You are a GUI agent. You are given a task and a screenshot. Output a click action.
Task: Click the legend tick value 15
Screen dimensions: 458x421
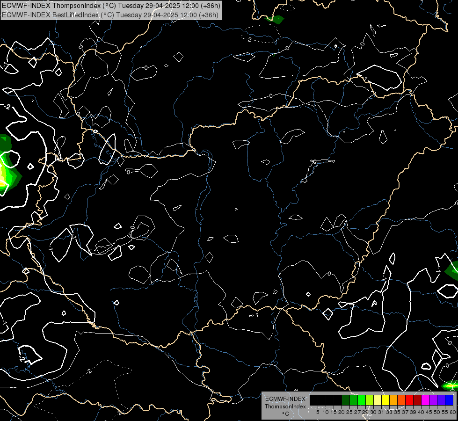pos(334,412)
